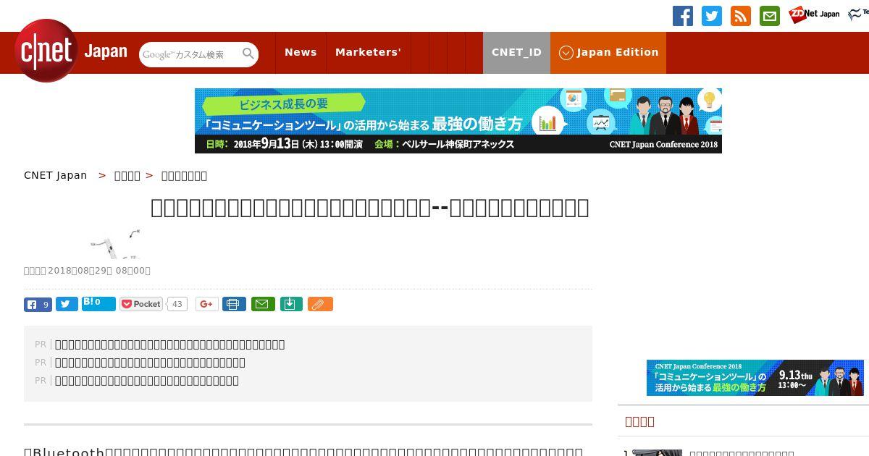The width and height of the screenshot is (869, 456).
Task: Go to CNET Japan home via logo
Action: pyautogui.click(x=70, y=51)
